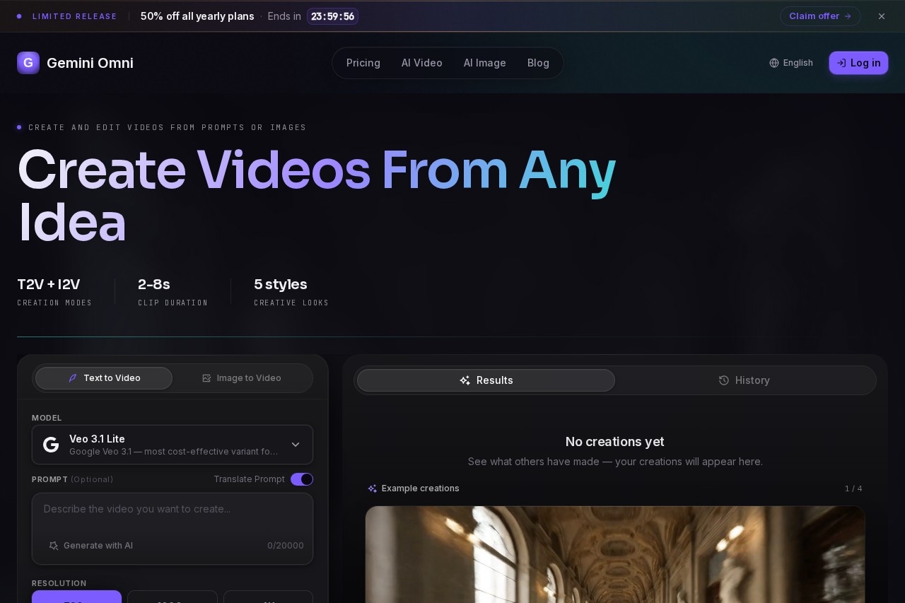905x603 pixels.
Task: Click the "T2V + I2V" stat
Action: point(49,284)
